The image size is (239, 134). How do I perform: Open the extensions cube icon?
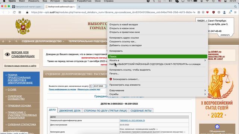pos(219,12)
